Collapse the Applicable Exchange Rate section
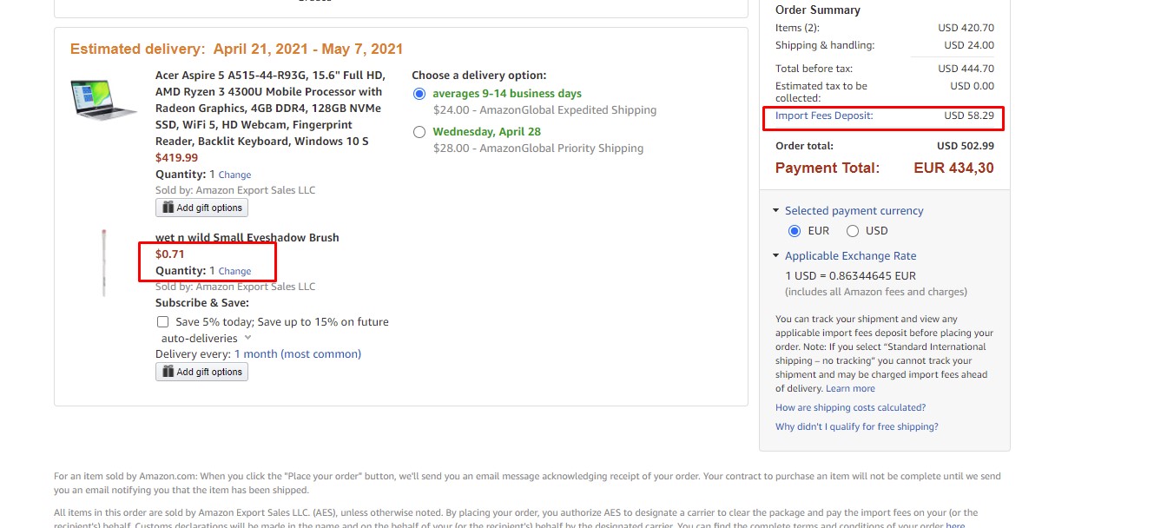This screenshot has width=1154, height=528. click(775, 256)
